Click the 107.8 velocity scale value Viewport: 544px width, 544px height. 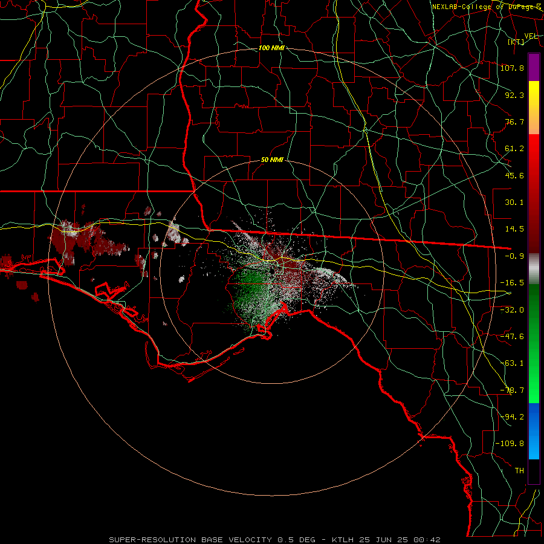(x=512, y=68)
